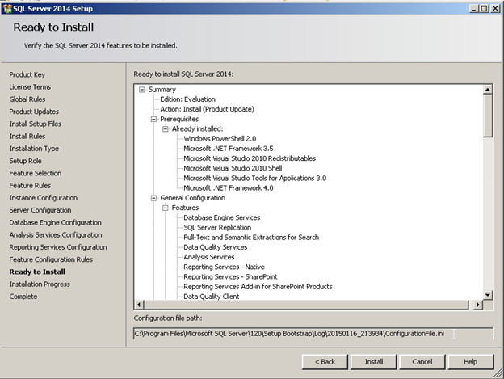Select Data Quality Client feature
The width and height of the screenshot is (504, 379).
click(x=211, y=297)
